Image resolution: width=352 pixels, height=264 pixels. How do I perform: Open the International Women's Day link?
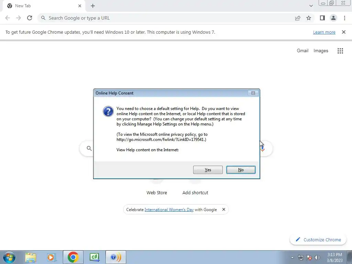click(x=169, y=210)
